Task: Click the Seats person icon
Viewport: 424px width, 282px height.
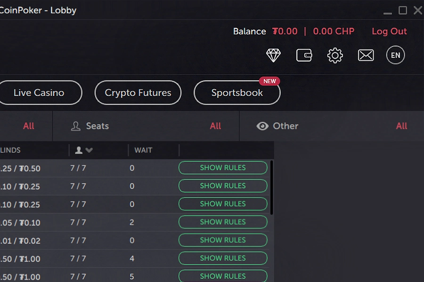Action: (x=75, y=126)
